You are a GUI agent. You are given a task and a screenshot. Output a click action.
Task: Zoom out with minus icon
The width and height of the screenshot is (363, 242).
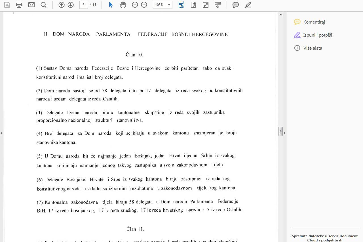pos(135,5)
